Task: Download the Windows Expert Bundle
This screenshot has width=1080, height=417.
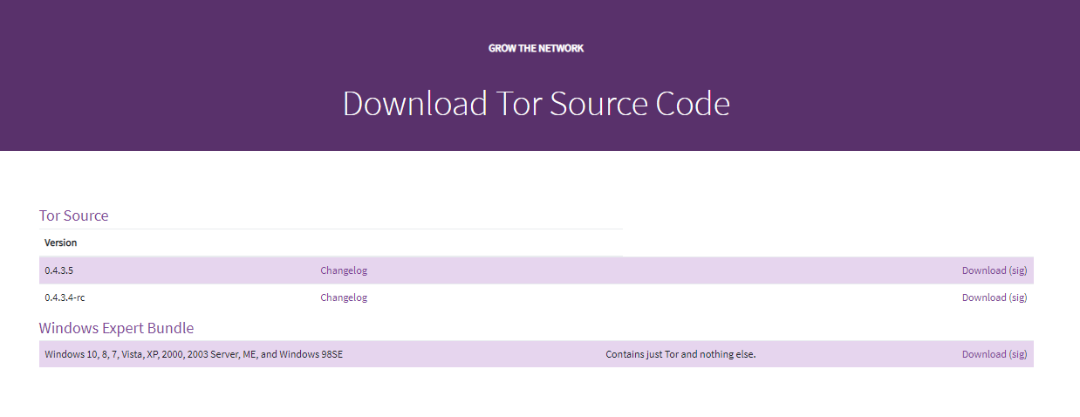Action: [x=984, y=354]
